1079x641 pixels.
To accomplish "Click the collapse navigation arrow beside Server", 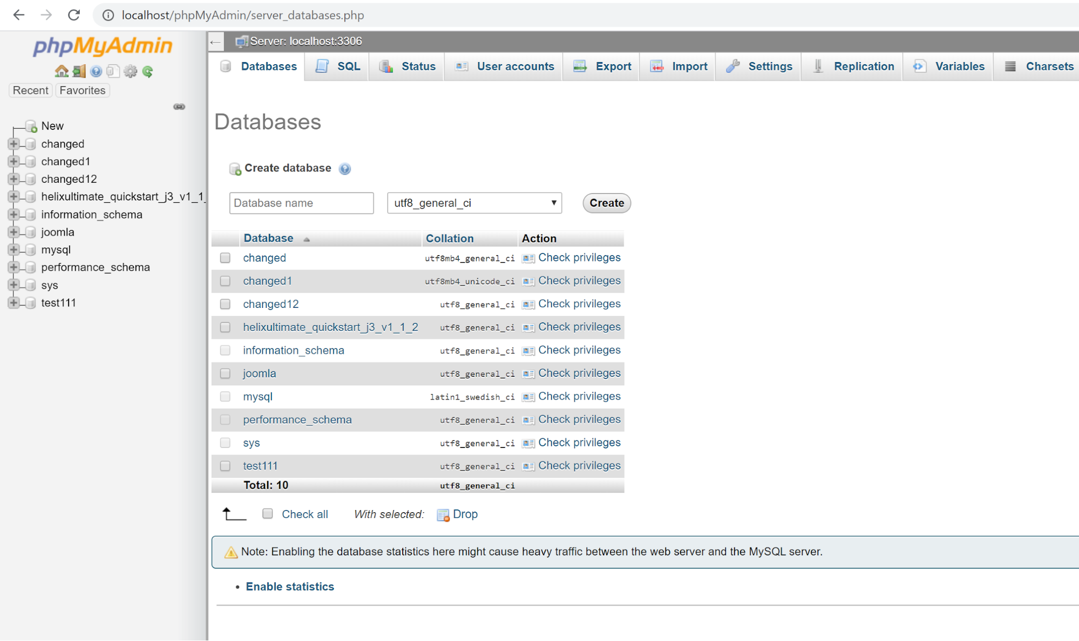I will [215, 42].
